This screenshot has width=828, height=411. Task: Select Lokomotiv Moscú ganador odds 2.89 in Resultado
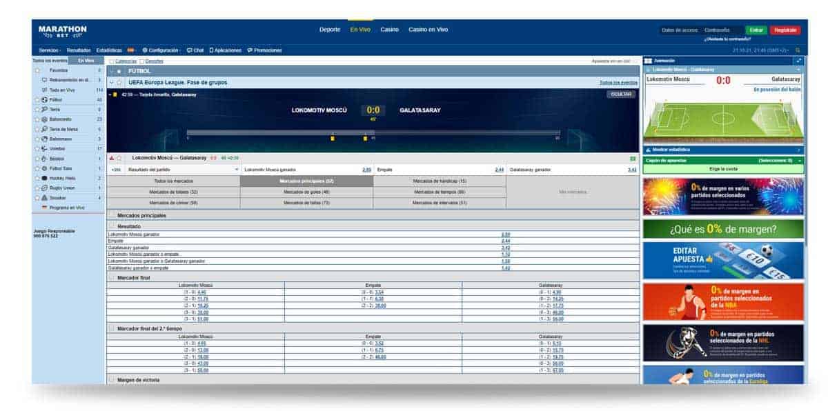tap(506, 234)
